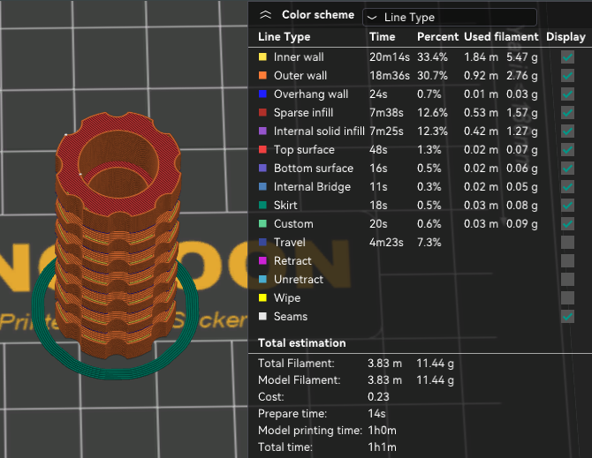Click the Time column header

point(382,36)
